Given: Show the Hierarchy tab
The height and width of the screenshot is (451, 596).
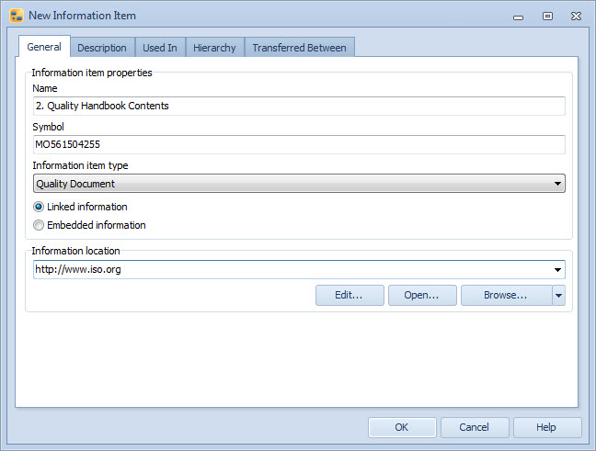Looking at the screenshot, I should [x=214, y=48].
